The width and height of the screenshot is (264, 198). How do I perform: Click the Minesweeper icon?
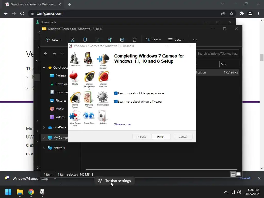pos(103,97)
